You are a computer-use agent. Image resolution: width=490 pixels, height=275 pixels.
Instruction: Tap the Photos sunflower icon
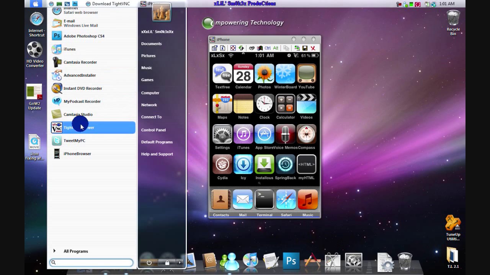pos(265,73)
